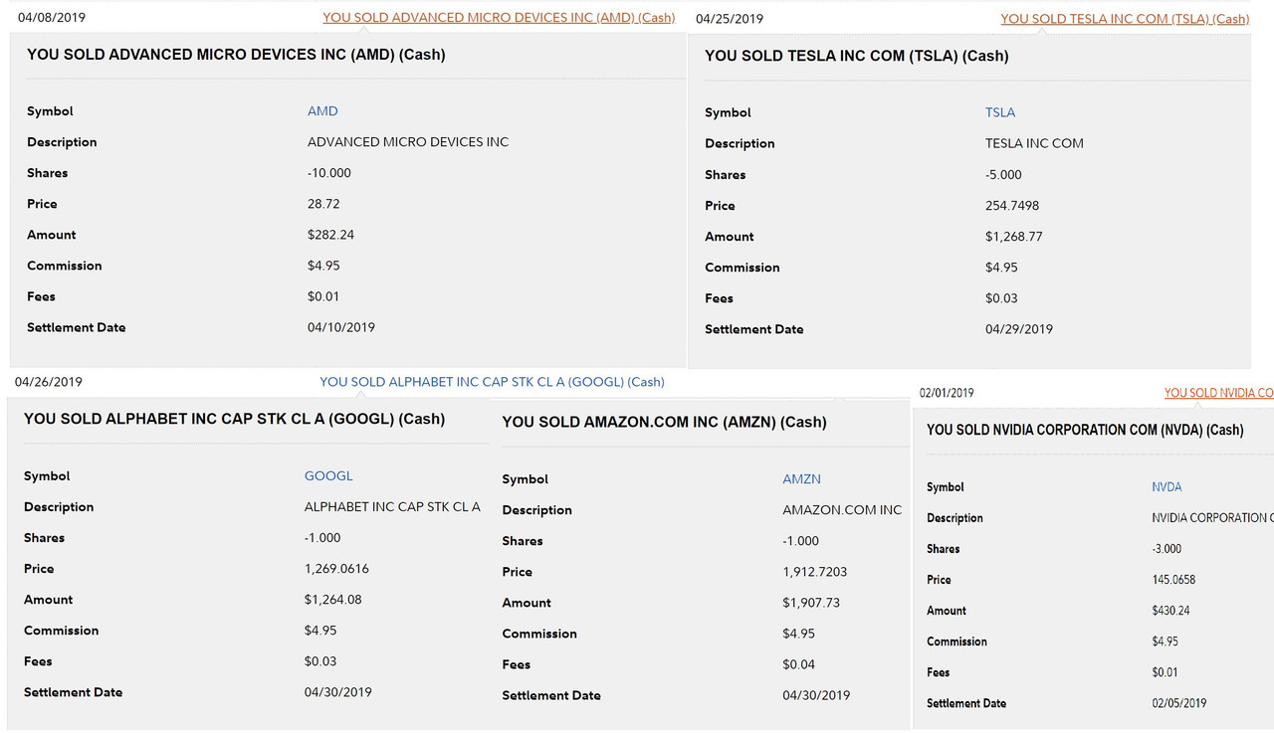This screenshot has width=1274, height=733.
Task: Select ADVANCED MICRO DEVICES INC description text
Action: click(x=408, y=142)
